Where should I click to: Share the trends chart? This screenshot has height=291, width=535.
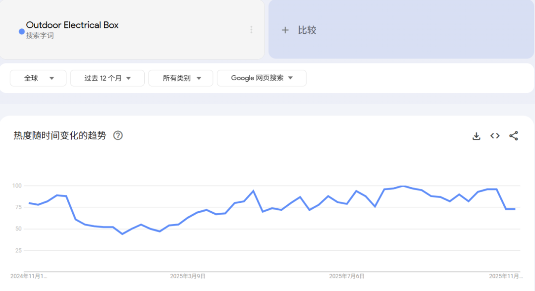[x=514, y=135]
